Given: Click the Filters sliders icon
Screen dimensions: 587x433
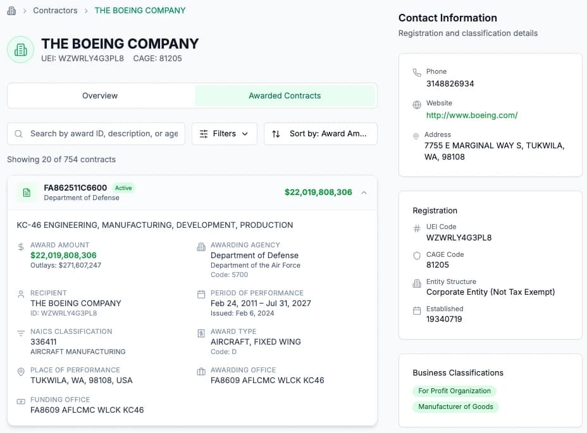Looking at the screenshot, I should click(x=204, y=134).
